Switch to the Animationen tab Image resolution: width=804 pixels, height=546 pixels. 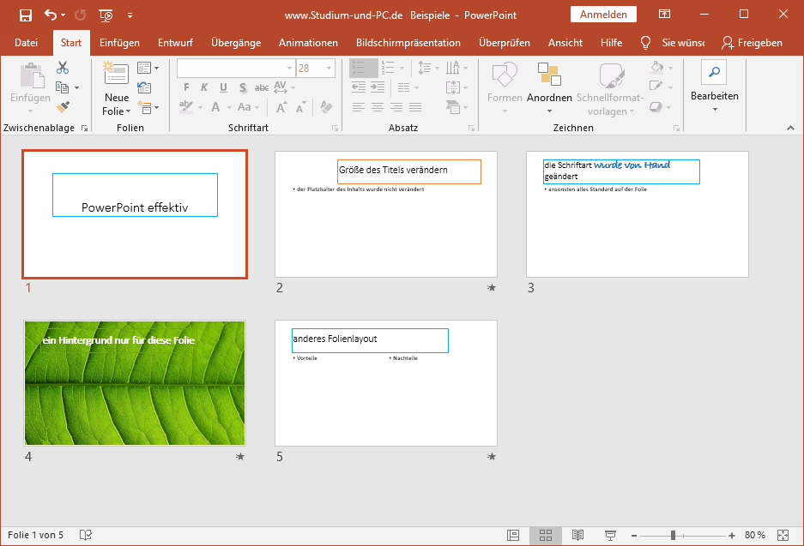(x=308, y=43)
